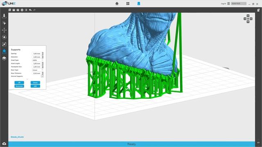
Task: Click the cloud upload icon at bottom left
Action: tap(4, 144)
